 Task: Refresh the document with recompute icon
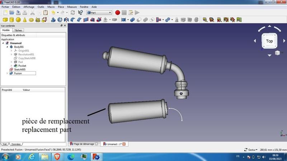pyautogui.click(x=73, y=13)
